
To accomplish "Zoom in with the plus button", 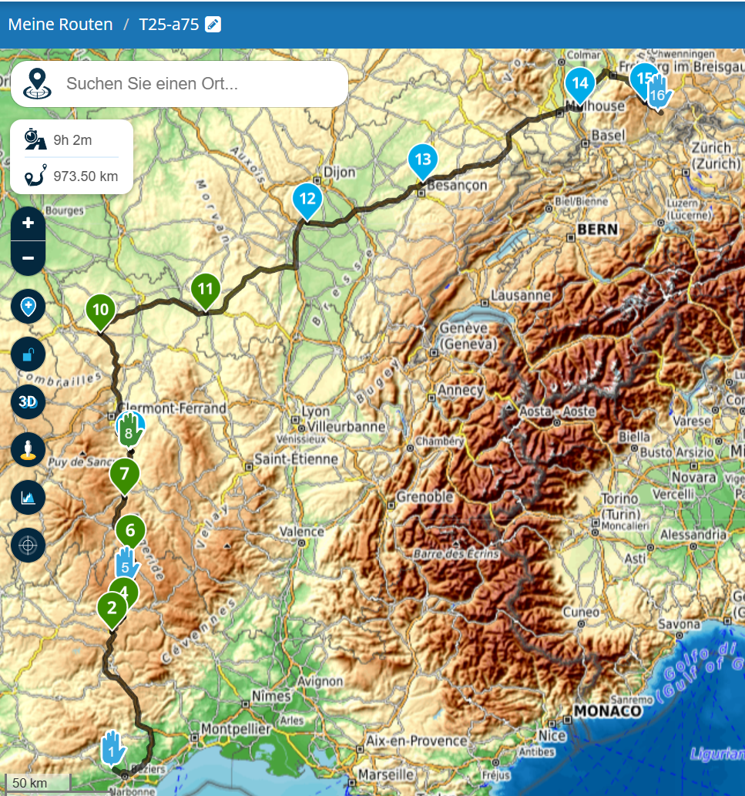I will [x=29, y=223].
